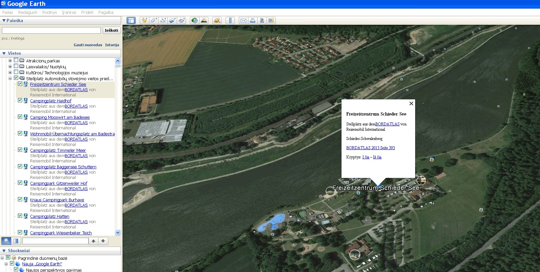Toggle the sunlight landscape icon
The height and width of the screenshot is (272, 540).
pos(204,20)
